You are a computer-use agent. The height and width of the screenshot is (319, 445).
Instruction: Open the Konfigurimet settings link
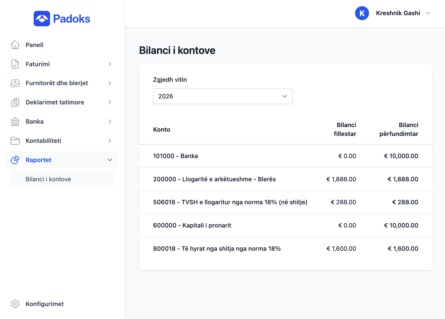[44, 304]
